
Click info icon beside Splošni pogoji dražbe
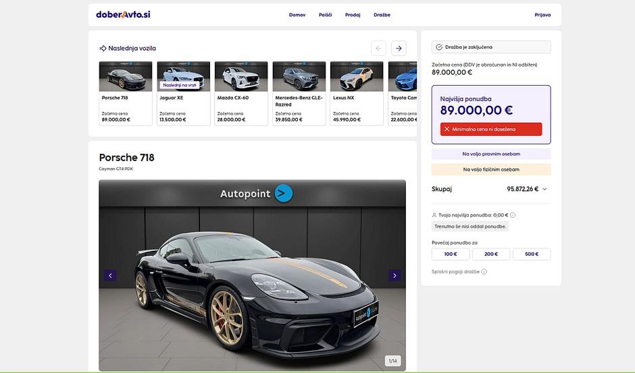[484, 272]
